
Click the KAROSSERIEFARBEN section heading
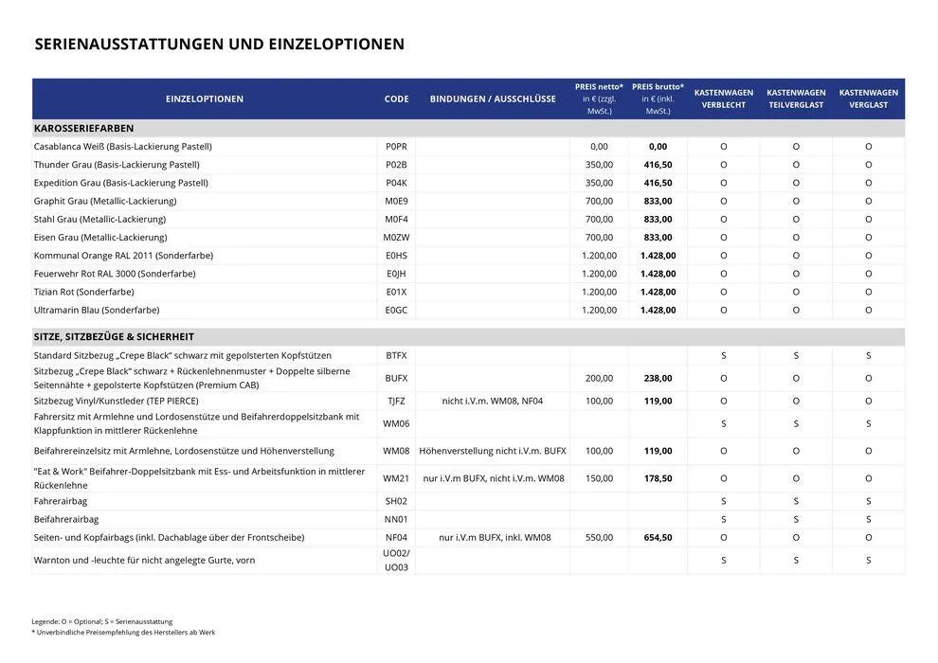pos(83,128)
